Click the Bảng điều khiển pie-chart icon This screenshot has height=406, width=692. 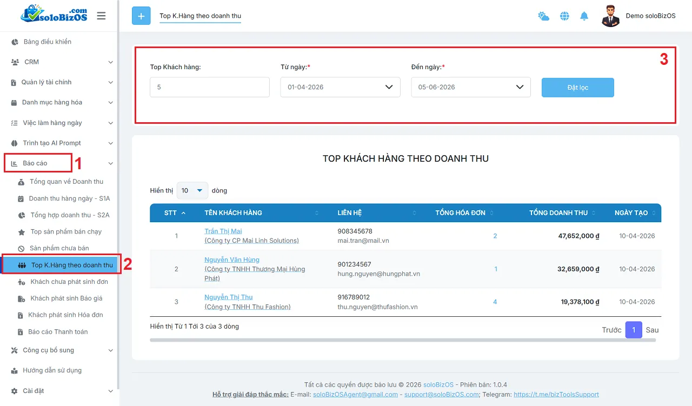15,42
